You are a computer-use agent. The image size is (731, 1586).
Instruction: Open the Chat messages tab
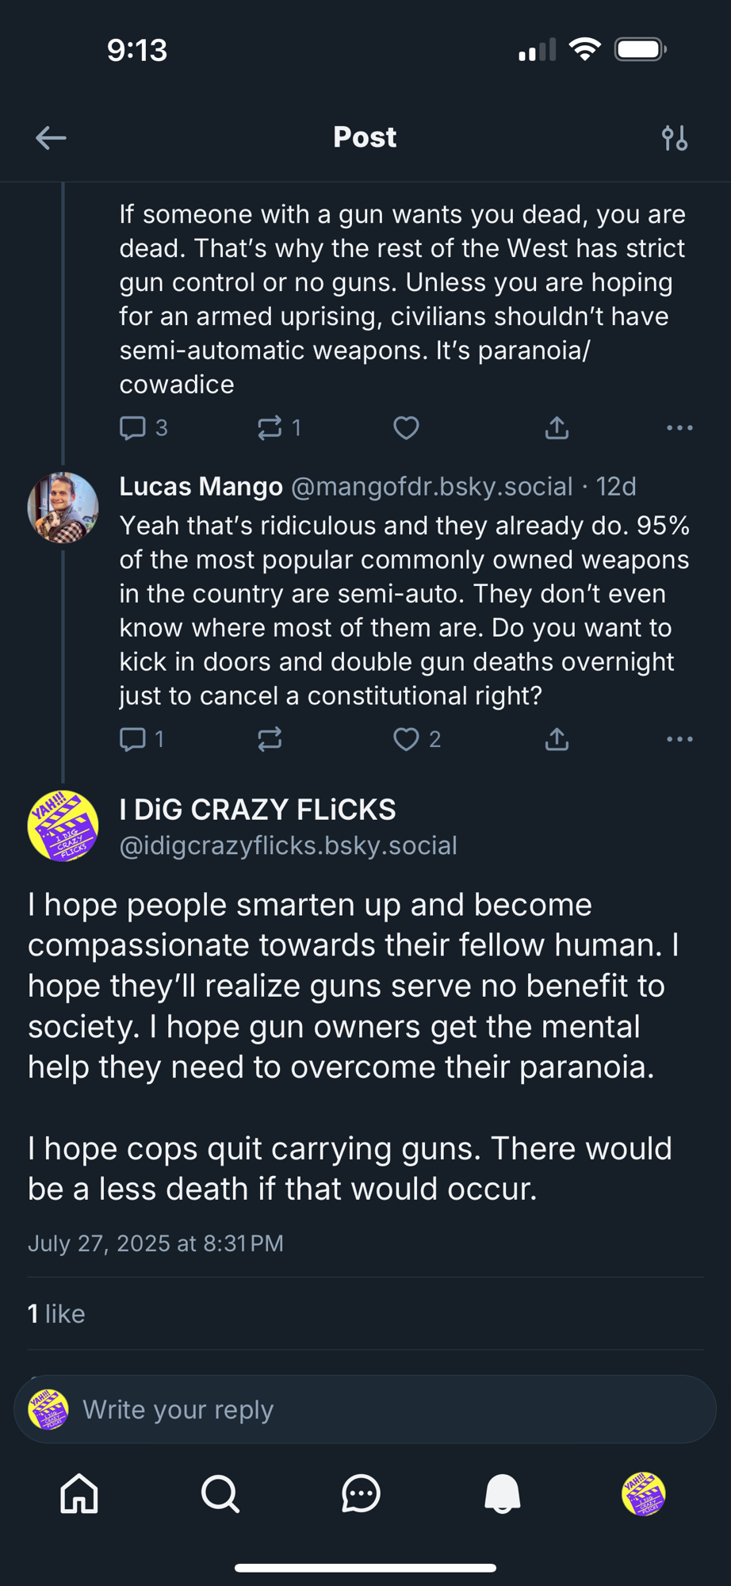click(x=361, y=1494)
